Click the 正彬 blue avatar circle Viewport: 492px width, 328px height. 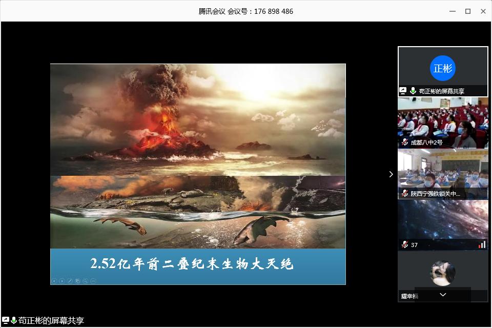click(x=443, y=68)
